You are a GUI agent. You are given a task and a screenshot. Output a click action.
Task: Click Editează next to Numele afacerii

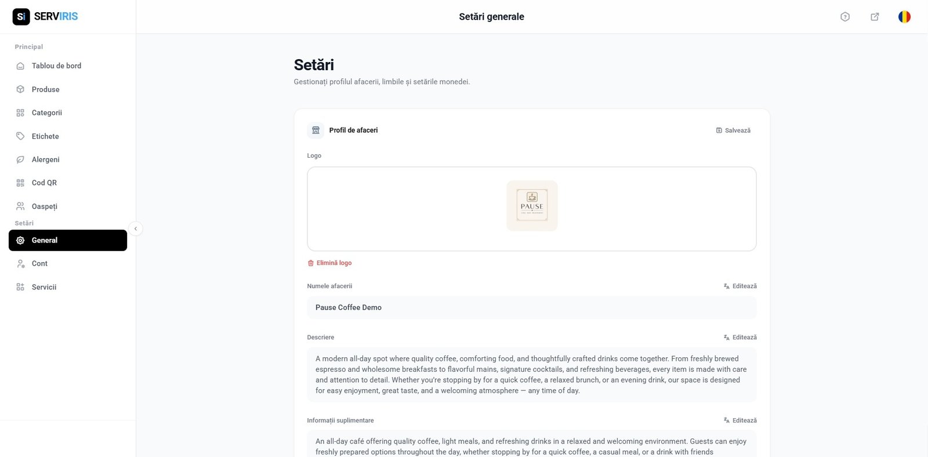point(740,286)
